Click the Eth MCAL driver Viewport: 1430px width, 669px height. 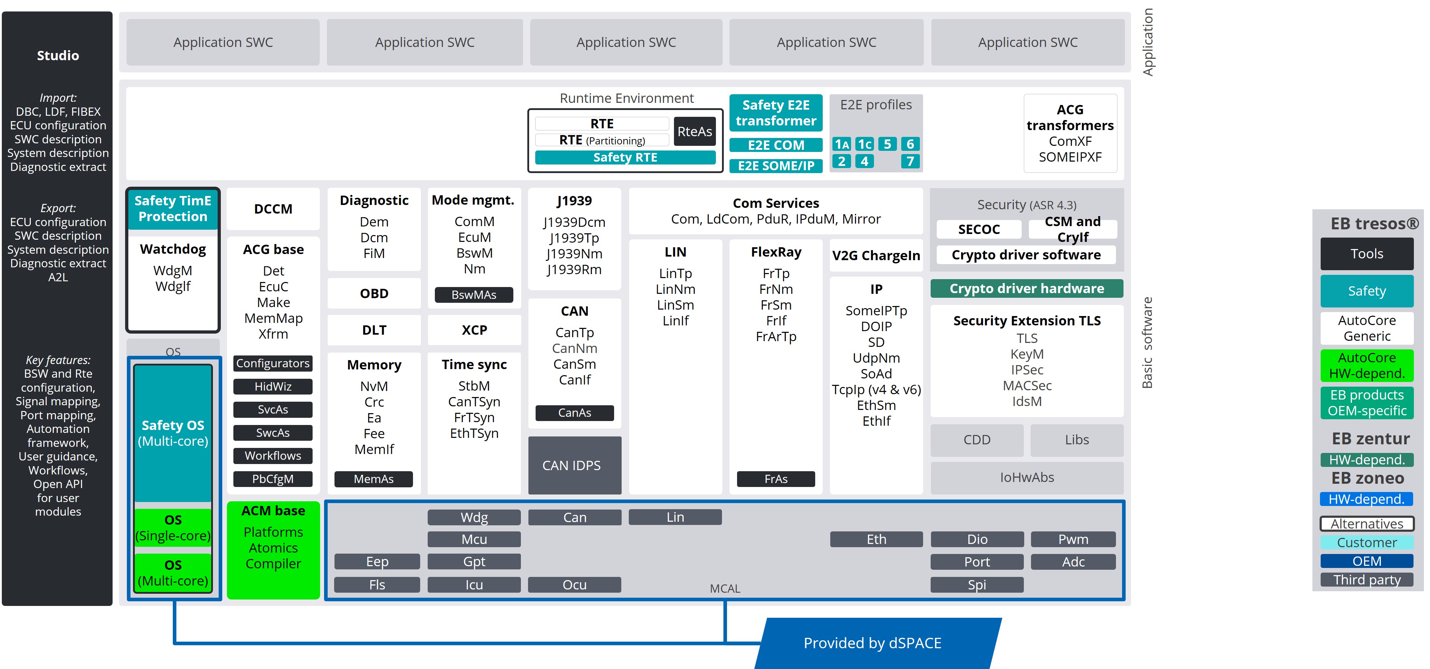click(876, 539)
